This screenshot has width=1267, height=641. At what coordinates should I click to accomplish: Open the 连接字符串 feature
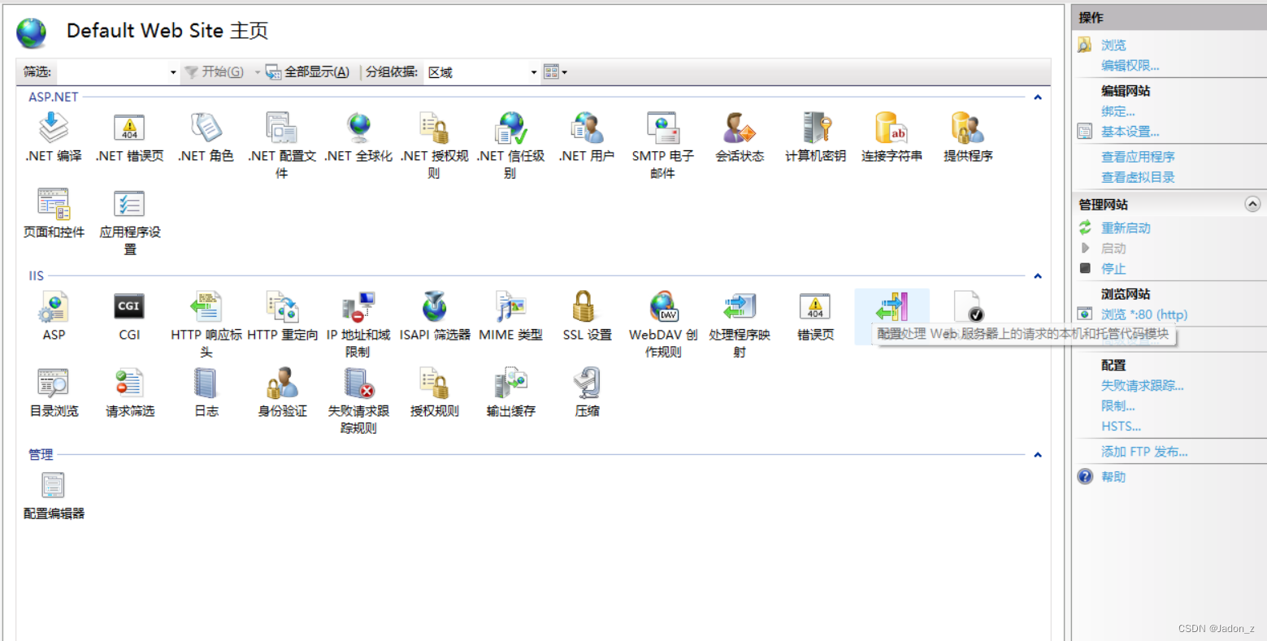892,136
